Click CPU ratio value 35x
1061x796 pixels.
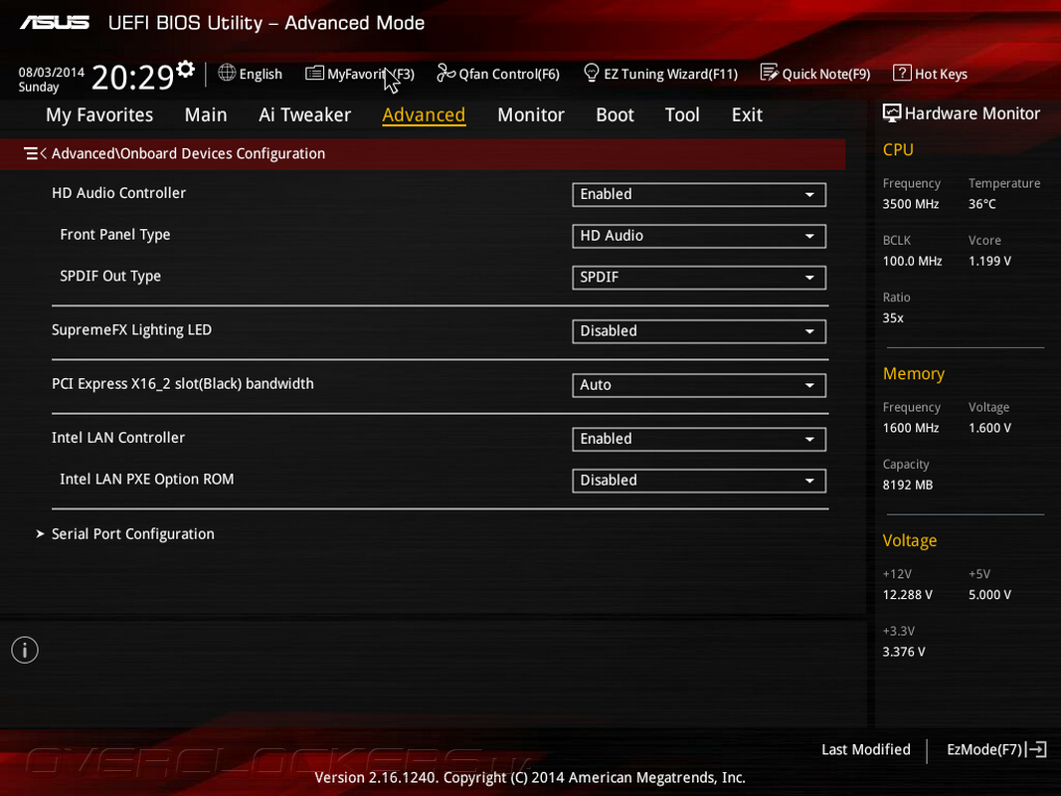click(893, 317)
